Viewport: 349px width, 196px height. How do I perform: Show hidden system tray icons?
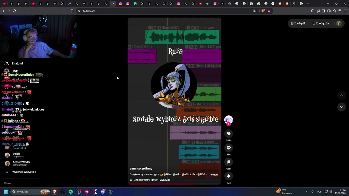tap(306, 192)
